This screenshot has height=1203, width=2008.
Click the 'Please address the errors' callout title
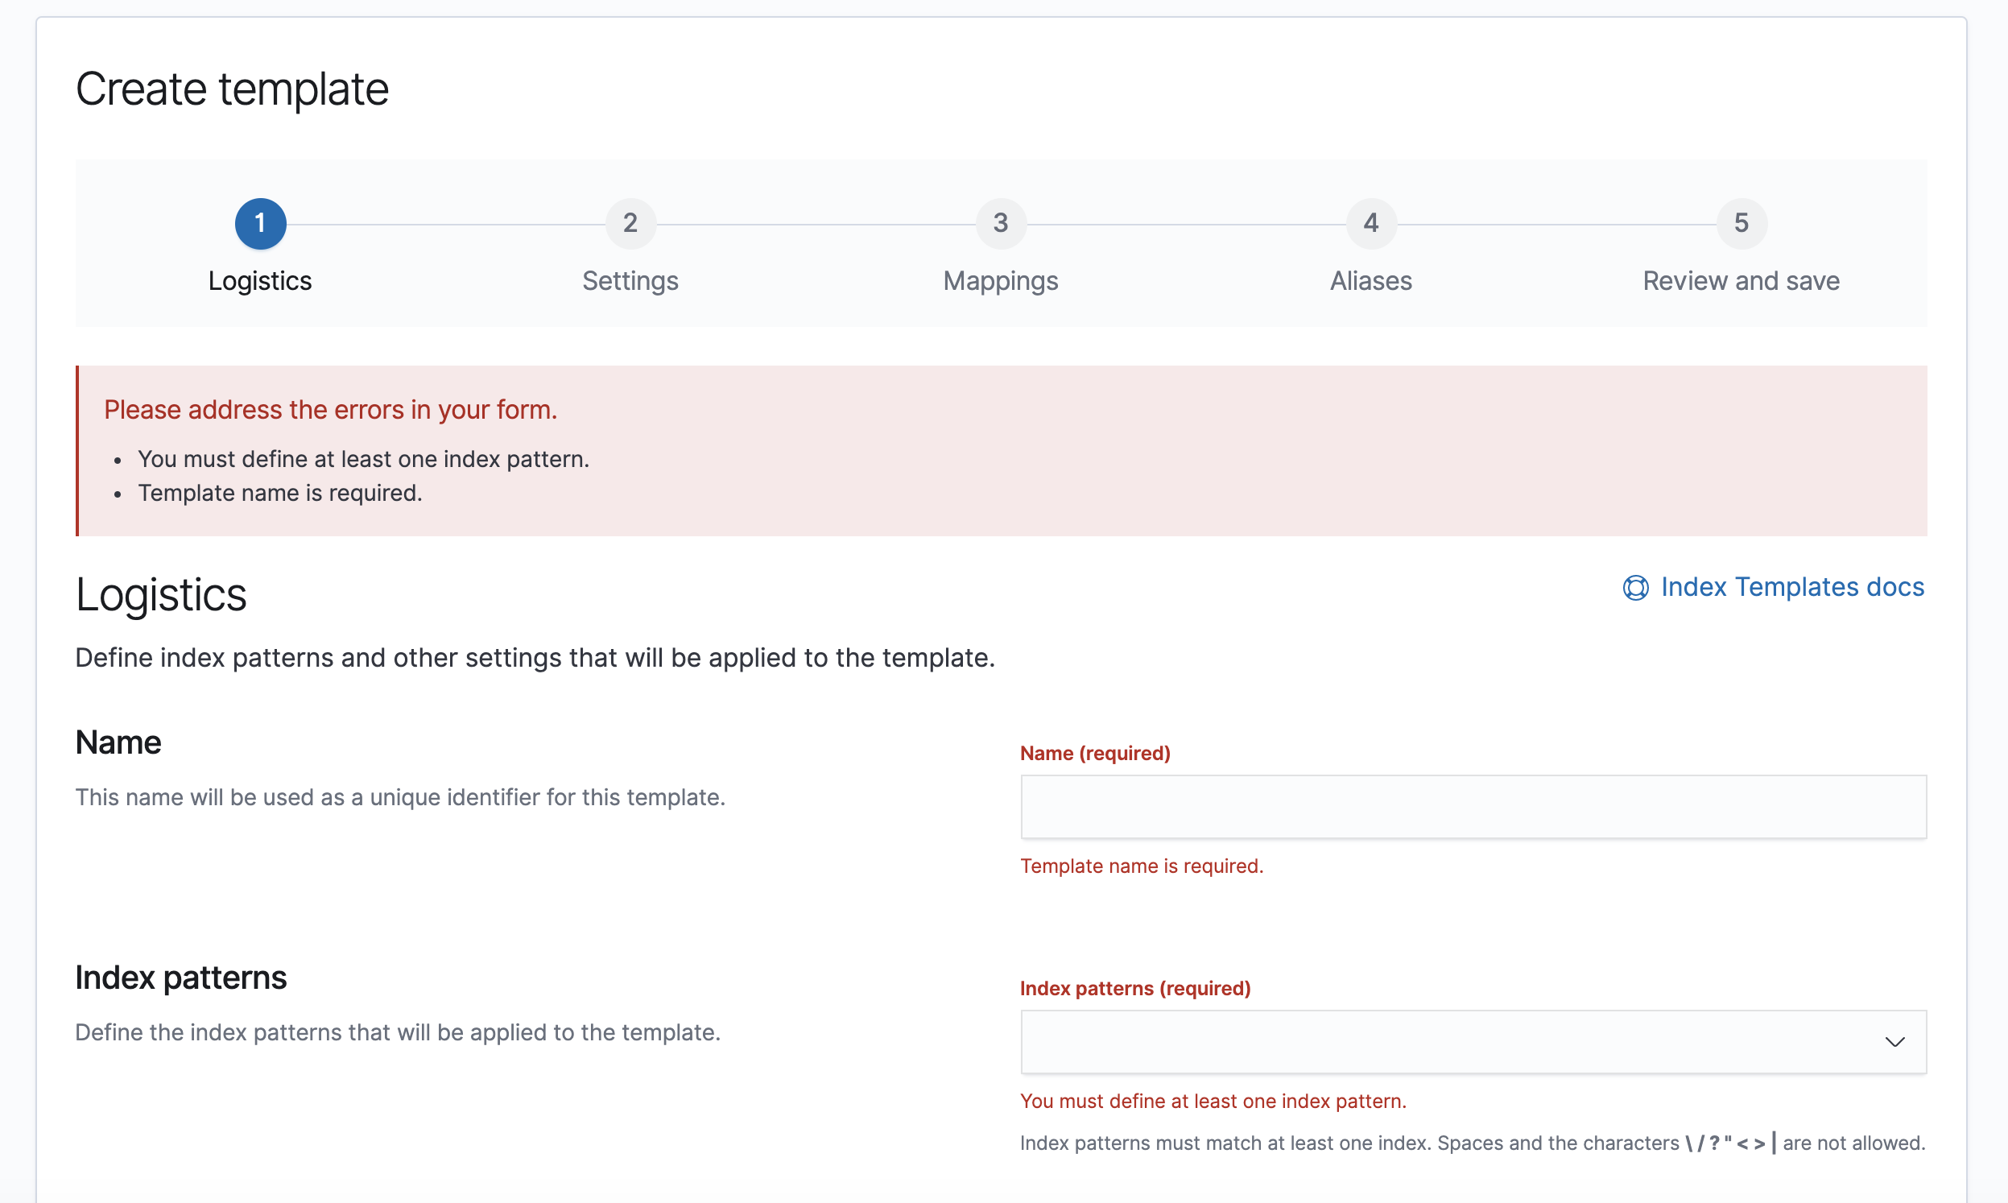[331, 410]
